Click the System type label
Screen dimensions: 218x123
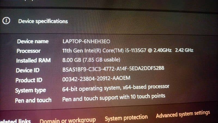31,90
